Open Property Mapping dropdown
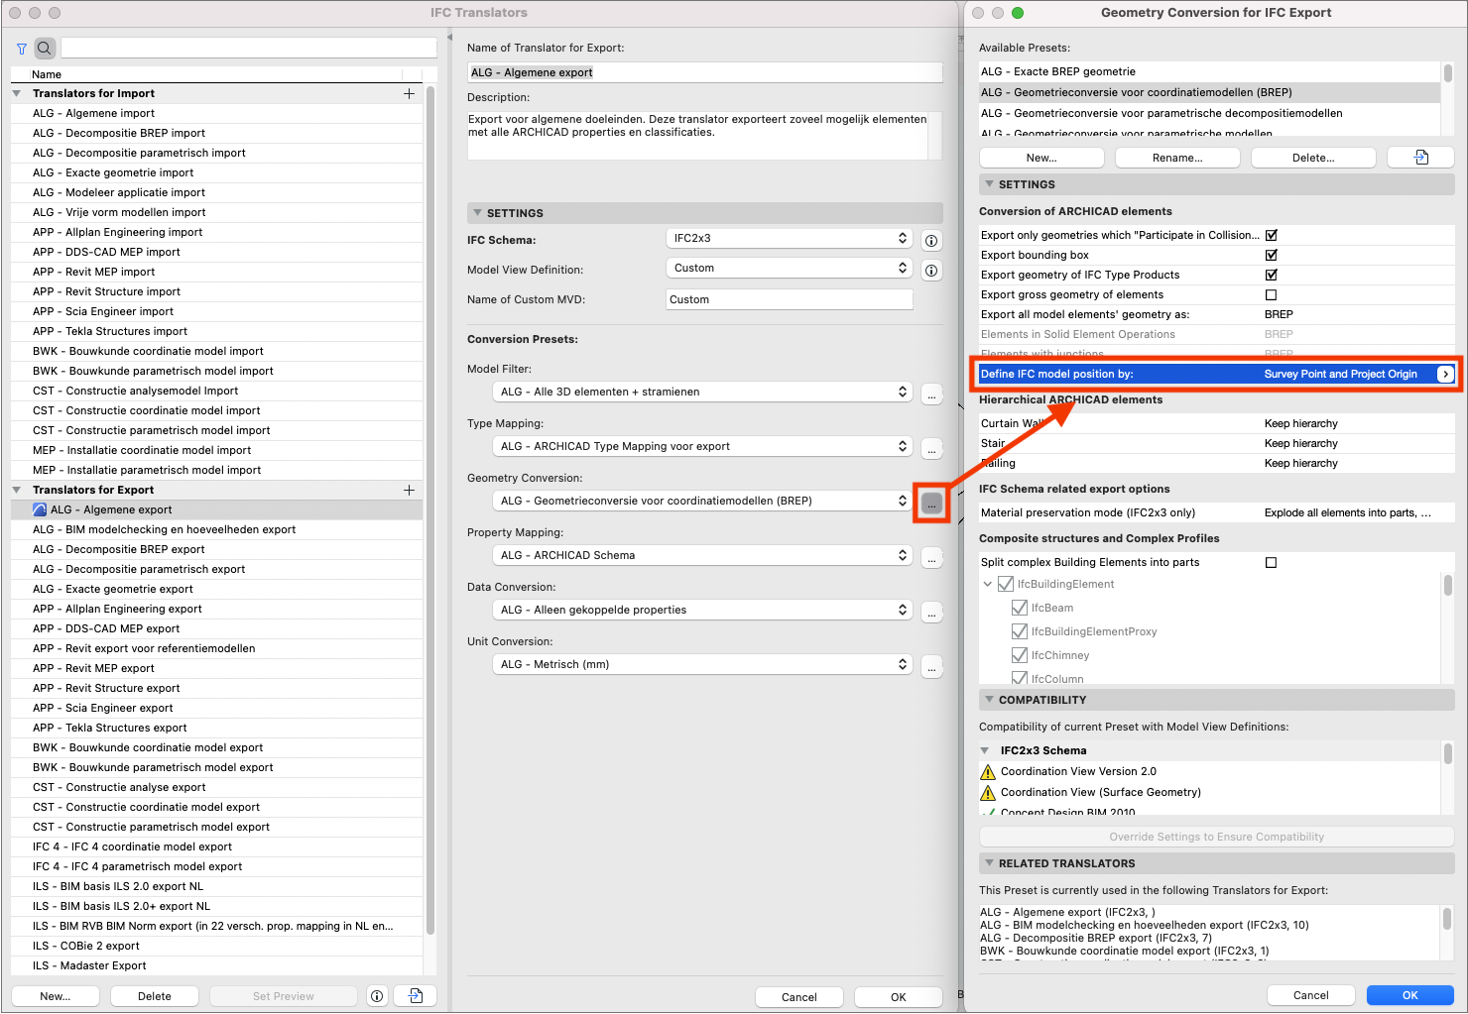Viewport: 1468px width, 1014px height. [x=702, y=555]
